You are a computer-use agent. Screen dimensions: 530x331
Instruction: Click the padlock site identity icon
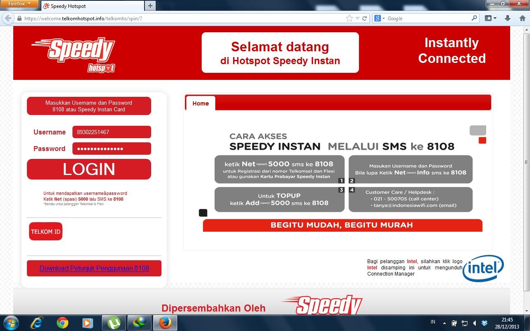(x=19, y=19)
